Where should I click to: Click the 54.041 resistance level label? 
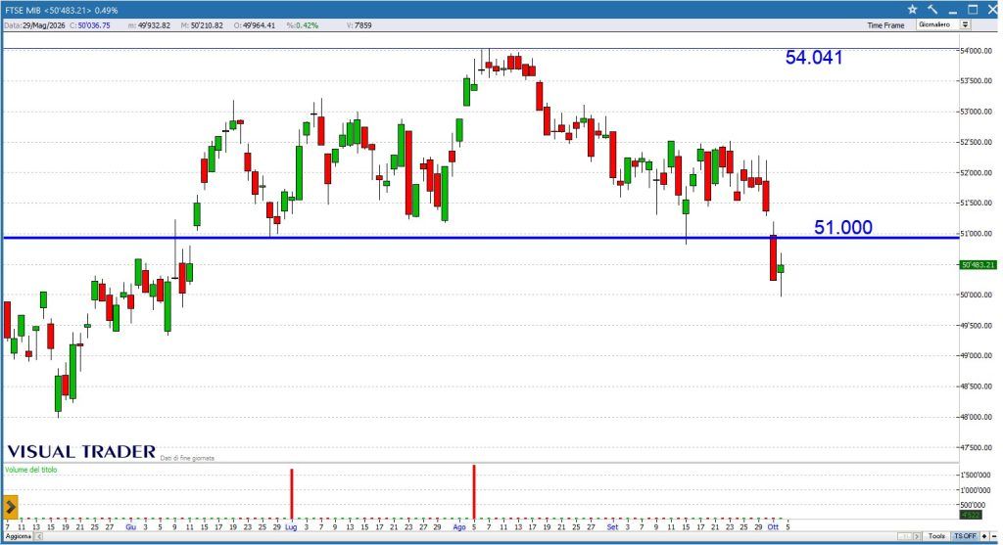(x=814, y=58)
